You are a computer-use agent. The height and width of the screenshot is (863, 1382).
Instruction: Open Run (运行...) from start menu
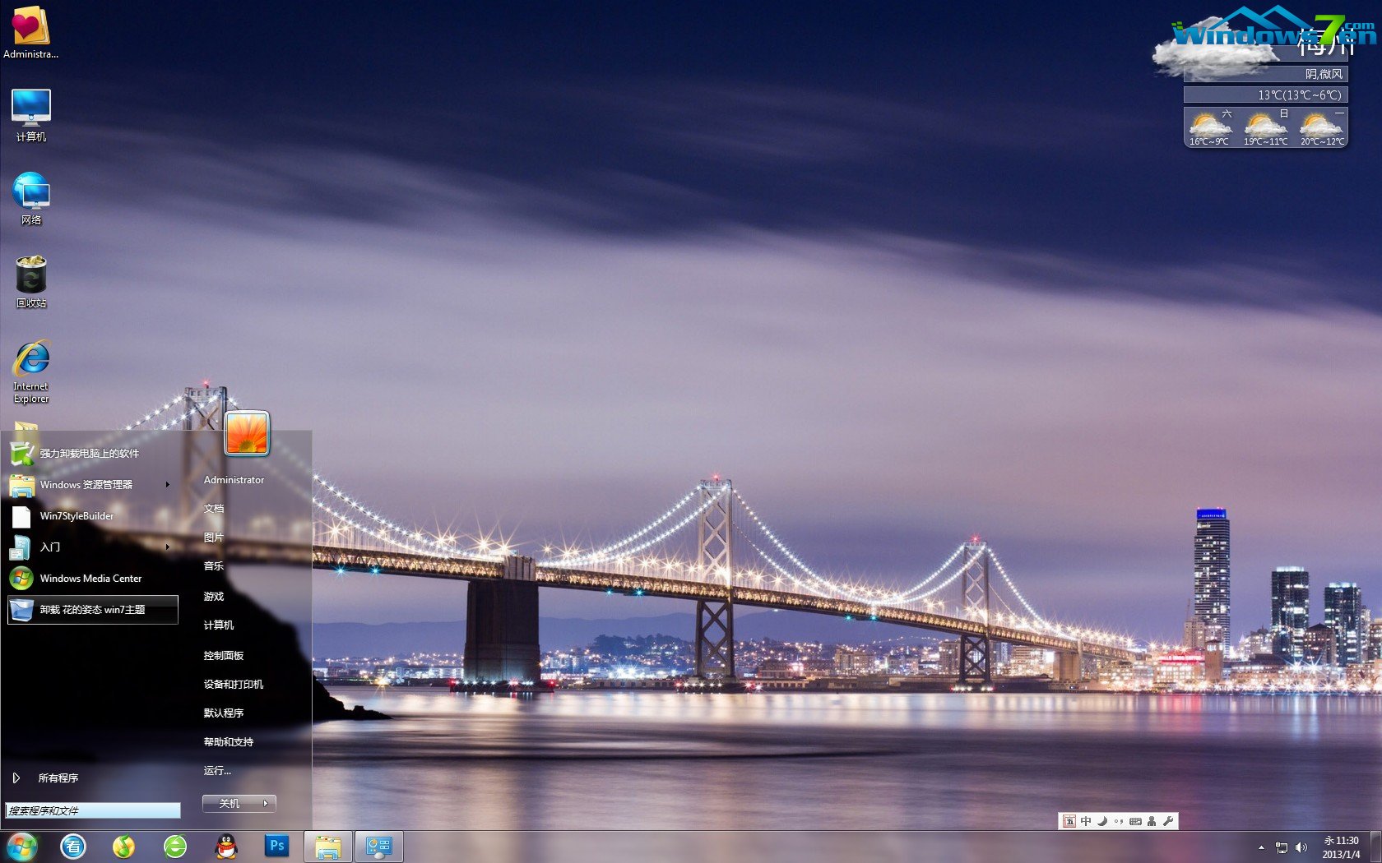[217, 771]
